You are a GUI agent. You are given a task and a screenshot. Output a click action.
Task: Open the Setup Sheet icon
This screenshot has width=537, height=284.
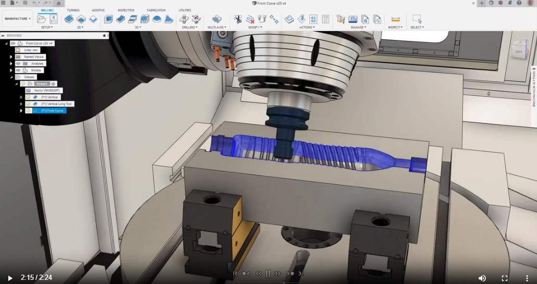[x=326, y=19]
